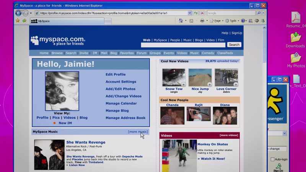Click the SignUp link in MySpace header
This screenshot has width=306, height=172.
(x=237, y=33)
